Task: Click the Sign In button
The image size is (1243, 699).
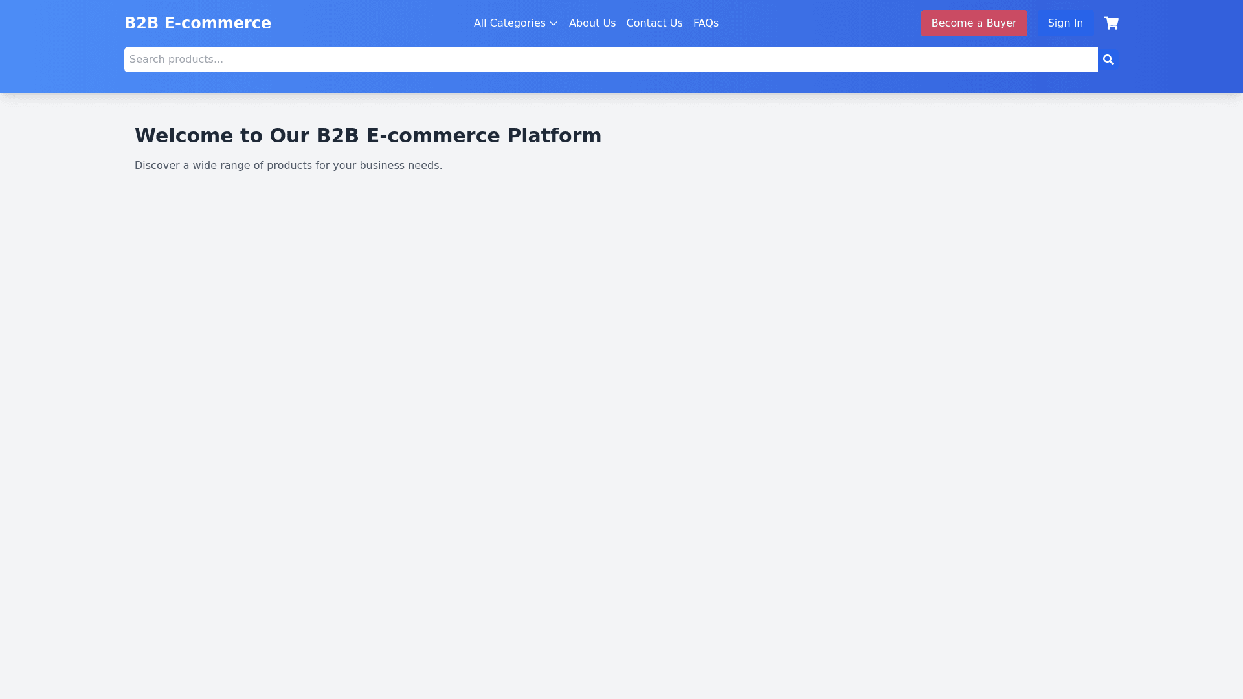Action: click(x=1065, y=23)
